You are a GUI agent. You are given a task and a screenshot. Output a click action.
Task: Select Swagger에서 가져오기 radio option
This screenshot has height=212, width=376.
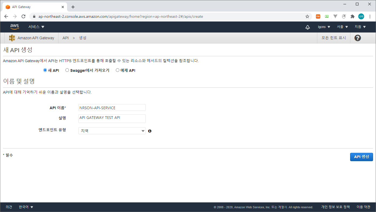click(x=67, y=70)
